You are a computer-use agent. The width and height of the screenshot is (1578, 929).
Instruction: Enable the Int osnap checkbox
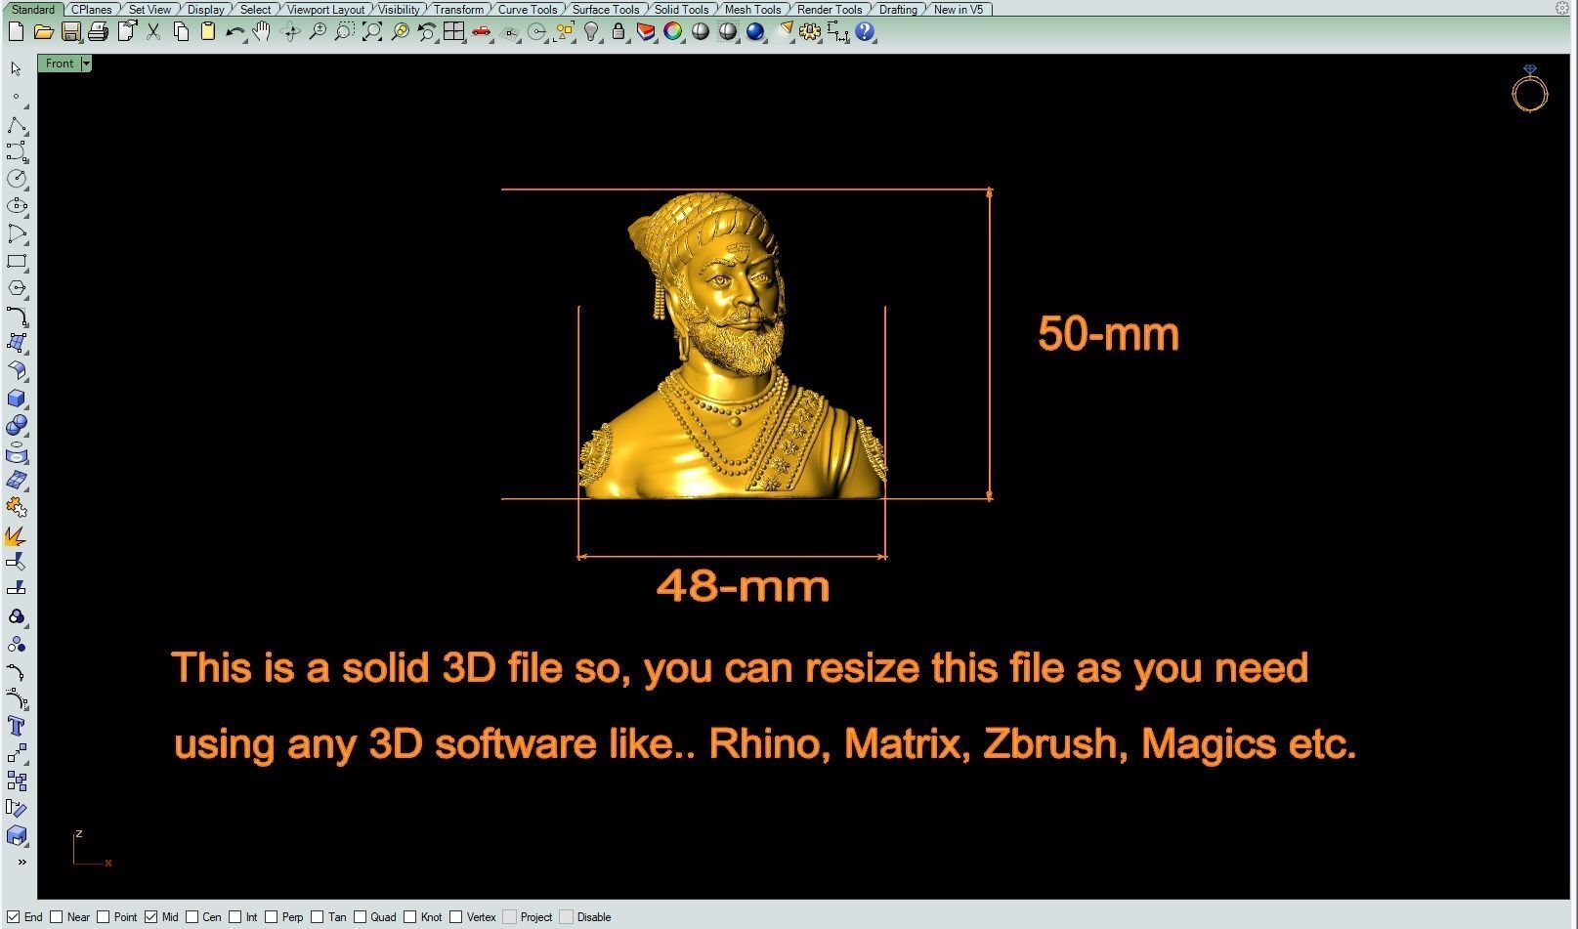(235, 916)
